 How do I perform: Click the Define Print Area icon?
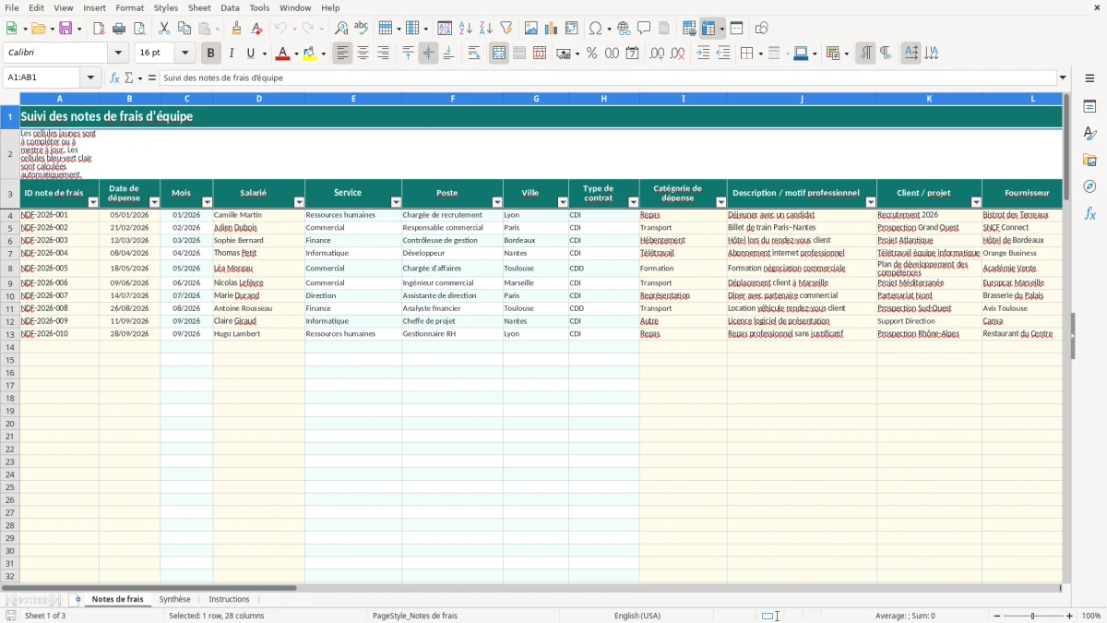(689, 29)
